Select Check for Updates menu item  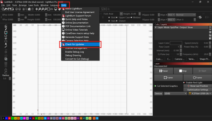80,44
